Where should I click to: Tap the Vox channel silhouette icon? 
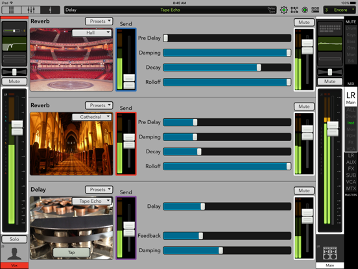[x=14, y=253]
